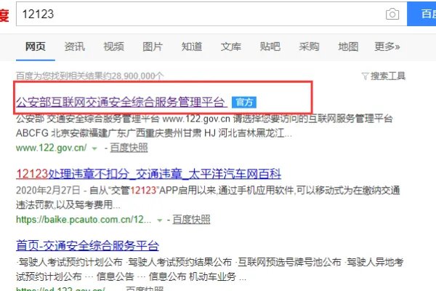Open 百度快照 for the pcauto result
Screen dimensions: 436x291
click(191, 220)
